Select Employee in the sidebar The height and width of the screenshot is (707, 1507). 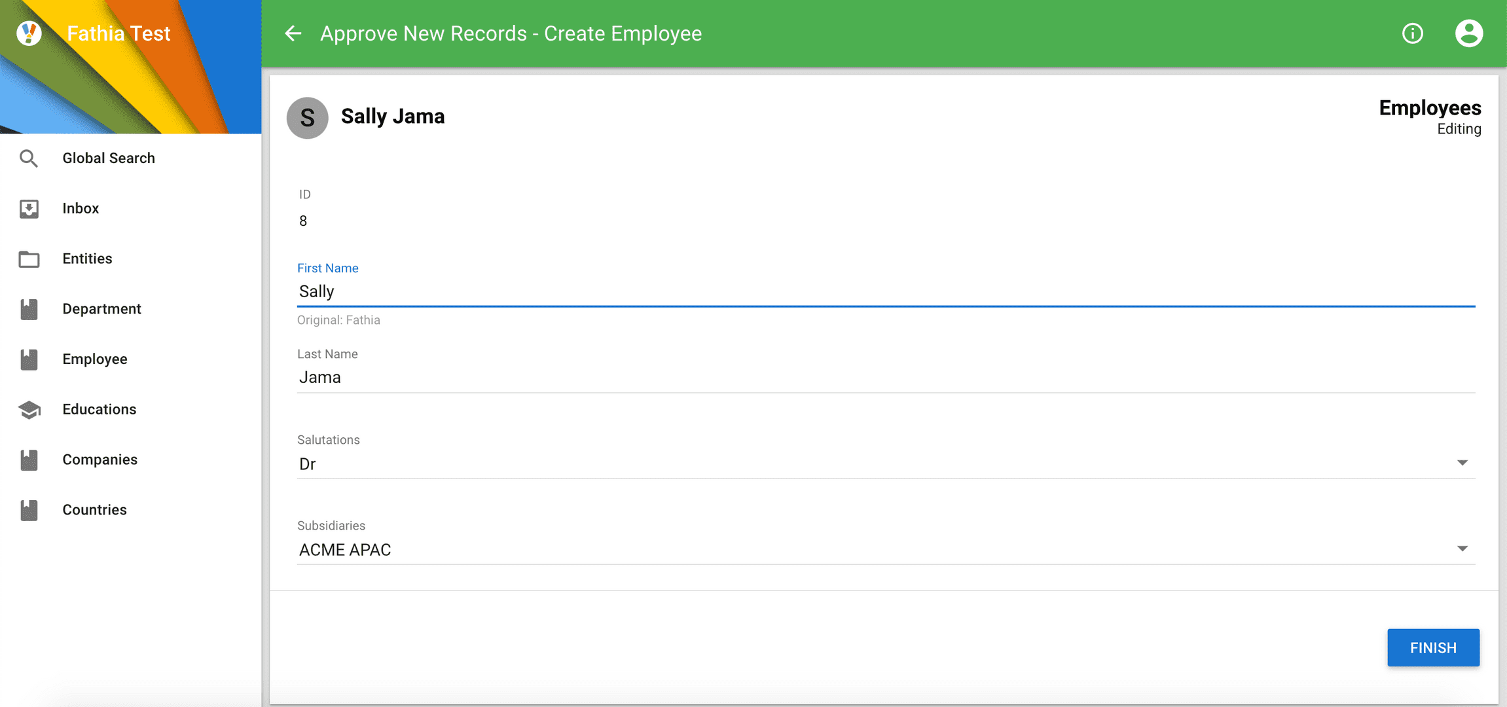click(131, 359)
